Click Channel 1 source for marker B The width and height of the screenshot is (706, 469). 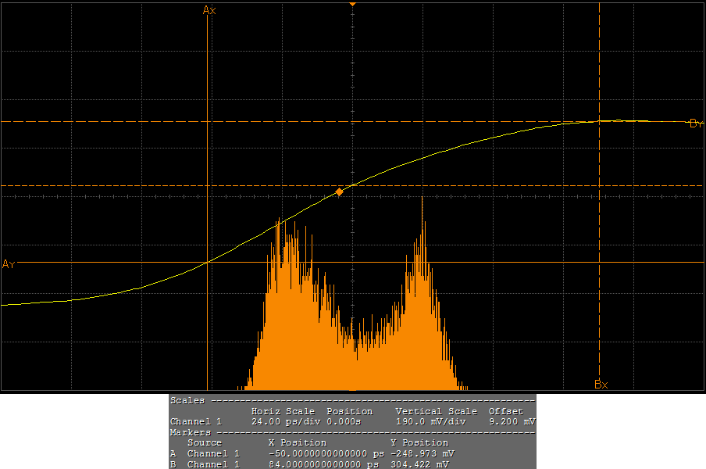click(213, 464)
